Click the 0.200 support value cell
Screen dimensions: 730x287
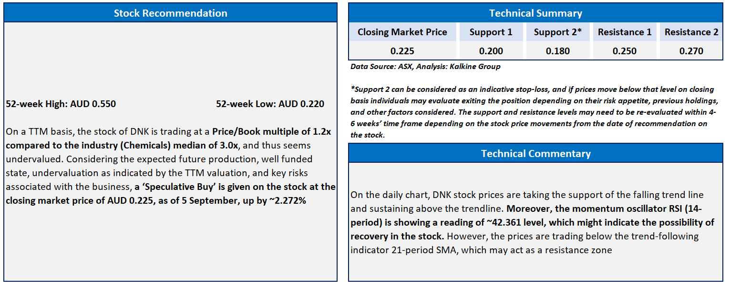tap(491, 51)
